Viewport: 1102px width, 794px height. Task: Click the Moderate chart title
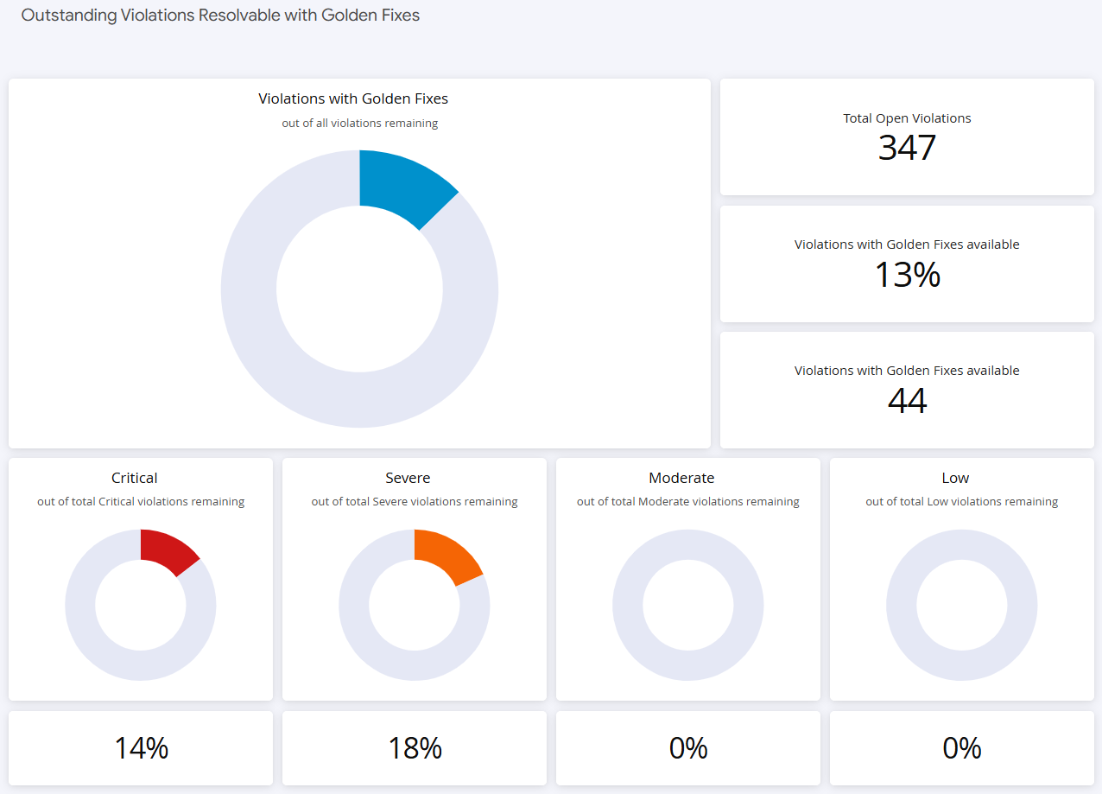681,478
